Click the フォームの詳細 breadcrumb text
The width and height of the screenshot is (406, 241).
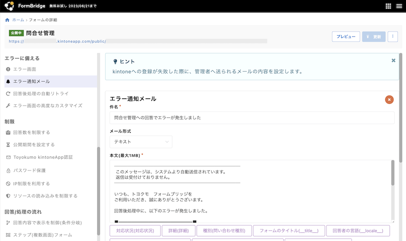(43, 20)
